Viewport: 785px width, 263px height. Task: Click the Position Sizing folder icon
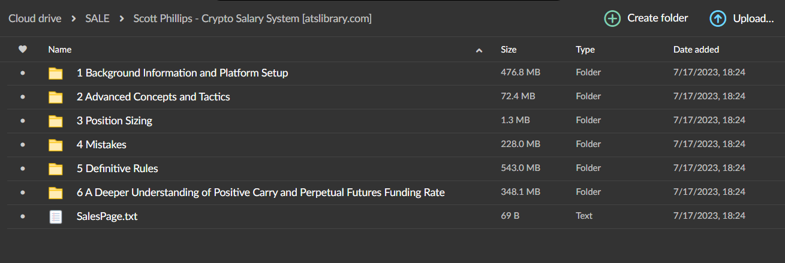click(56, 121)
